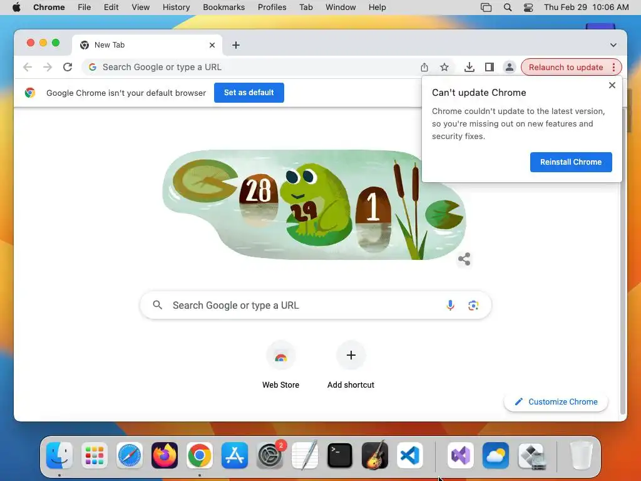Open Chrome three-dot menu
641x481 pixels.
point(613,67)
